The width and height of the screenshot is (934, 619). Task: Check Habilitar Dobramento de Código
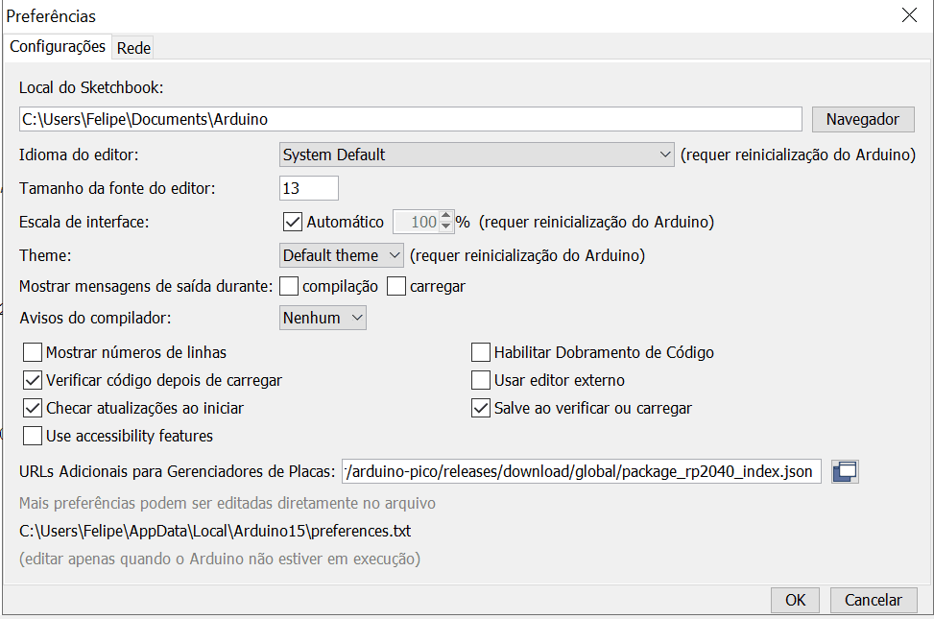point(481,352)
